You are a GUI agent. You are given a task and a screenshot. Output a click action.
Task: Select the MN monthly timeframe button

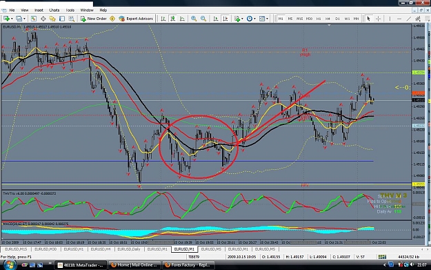click(x=357, y=19)
